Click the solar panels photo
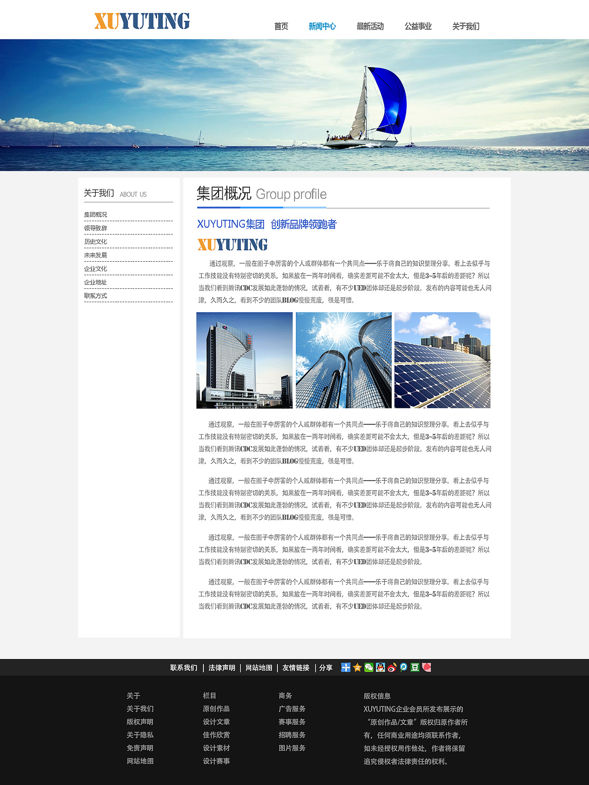The image size is (589, 785). click(x=442, y=360)
